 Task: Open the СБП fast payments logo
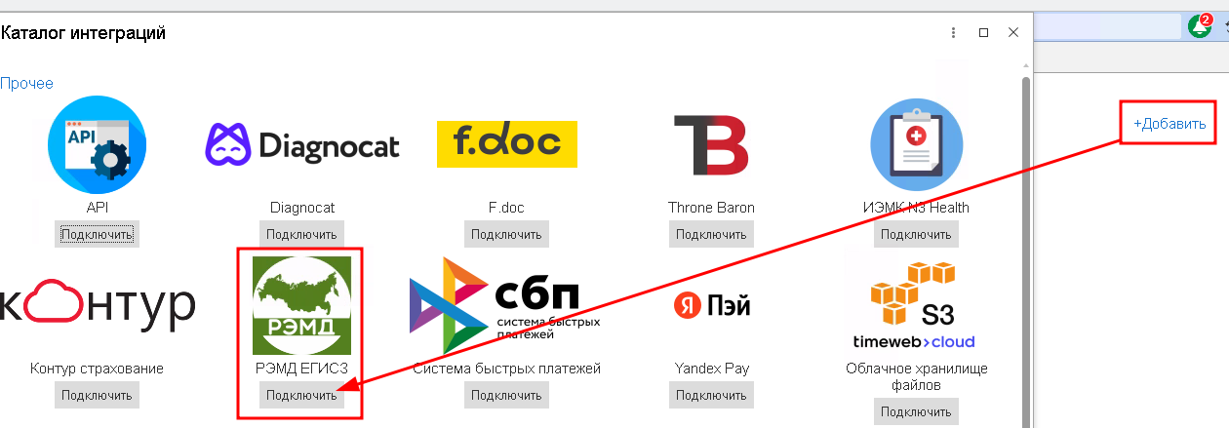pos(506,305)
